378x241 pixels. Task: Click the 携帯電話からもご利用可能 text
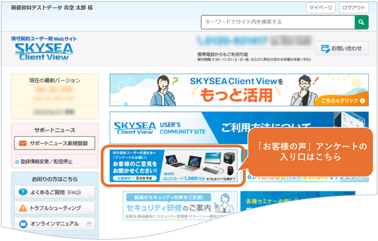222,54
